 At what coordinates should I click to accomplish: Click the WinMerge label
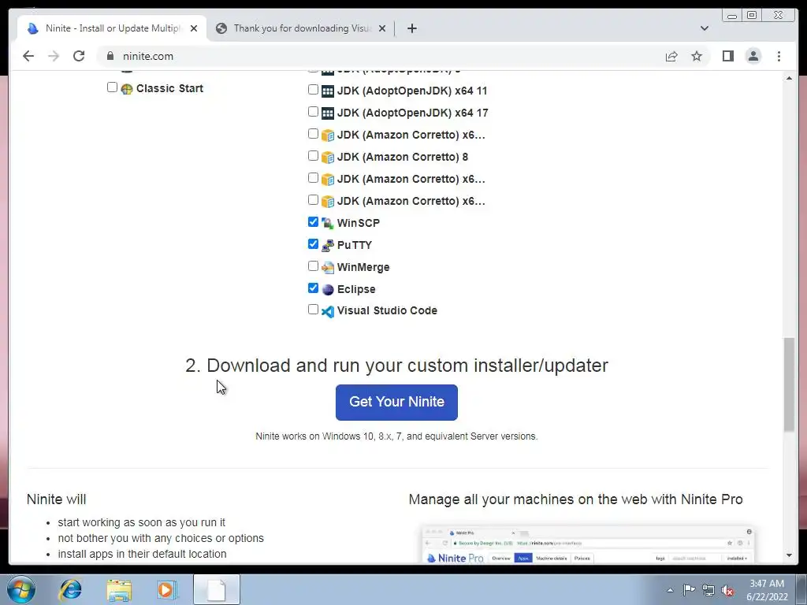(x=363, y=268)
